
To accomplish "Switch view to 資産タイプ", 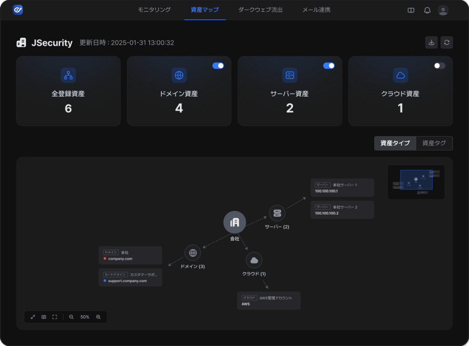I will [x=395, y=143].
